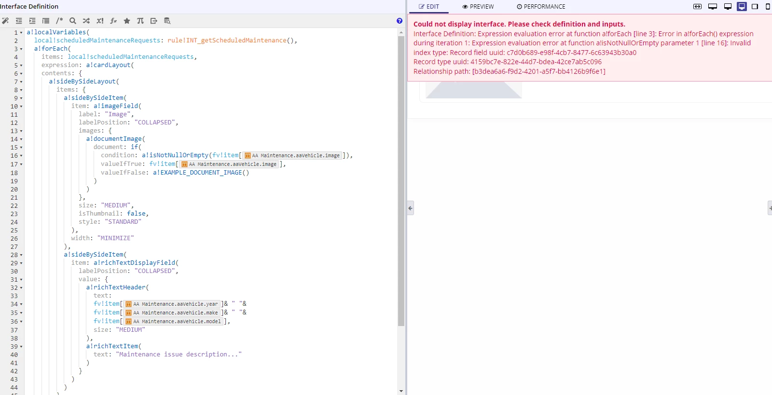
Task: Click the a!richTextDisplayField function on line 29
Action: coord(134,263)
